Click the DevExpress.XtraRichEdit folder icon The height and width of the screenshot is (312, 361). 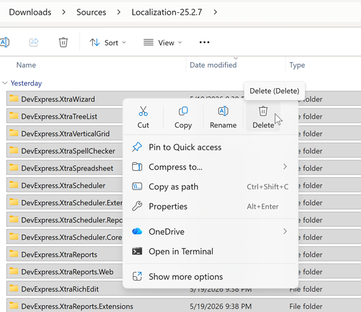[14, 289]
